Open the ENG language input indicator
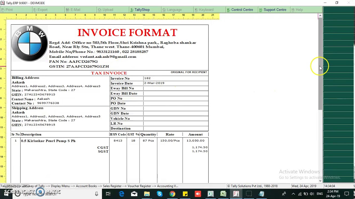 (x=319, y=194)
